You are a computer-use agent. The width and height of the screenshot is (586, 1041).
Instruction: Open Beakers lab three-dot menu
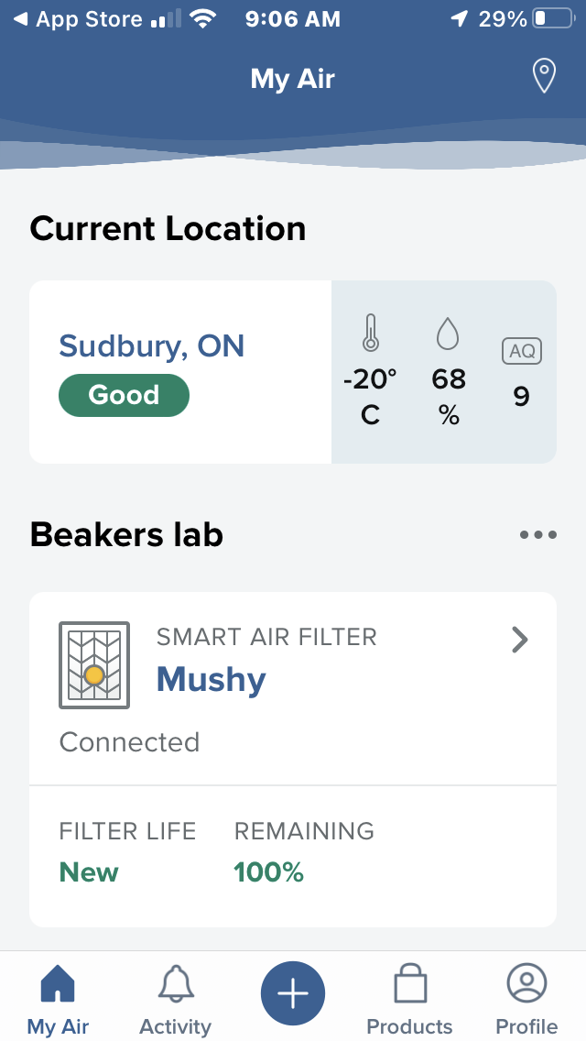coord(537,535)
